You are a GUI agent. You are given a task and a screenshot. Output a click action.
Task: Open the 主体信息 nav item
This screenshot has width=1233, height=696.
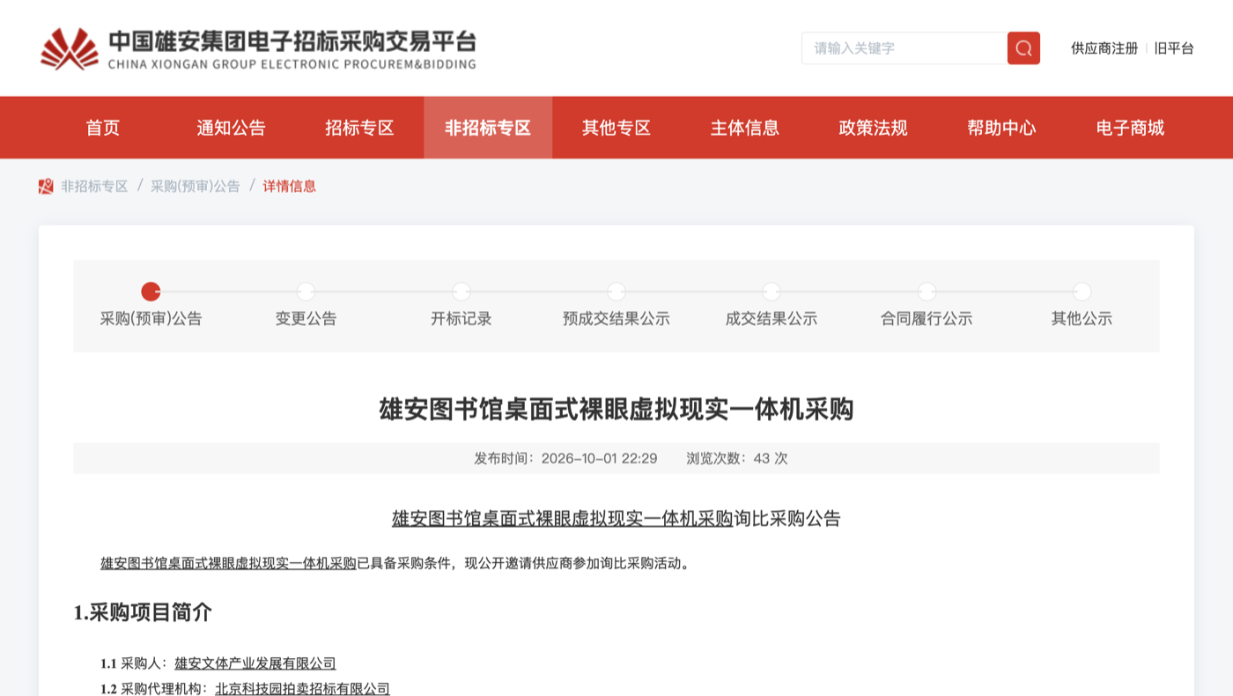(745, 128)
